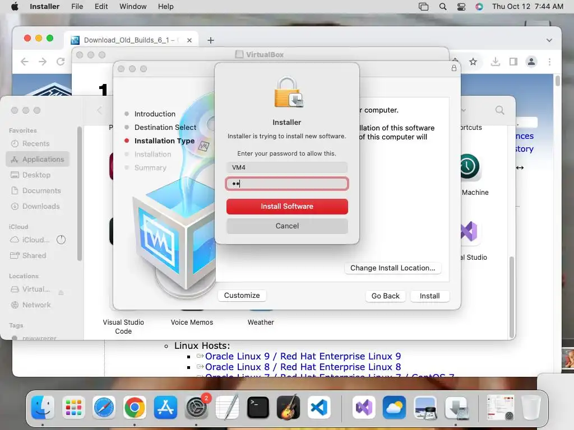Open Chrome's three-dot menu
The image size is (574, 430).
[549, 62]
